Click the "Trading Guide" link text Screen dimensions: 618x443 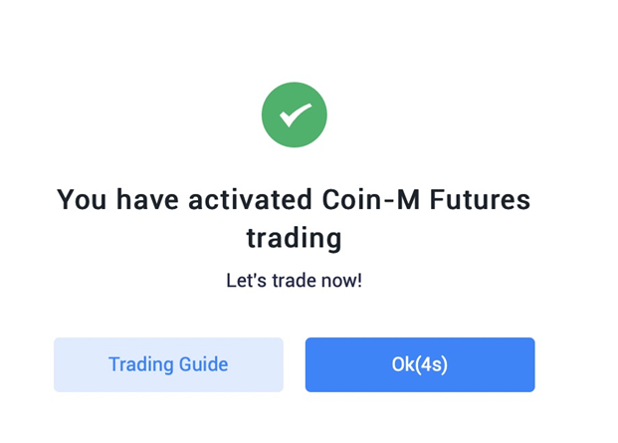click(x=168, y=364)
